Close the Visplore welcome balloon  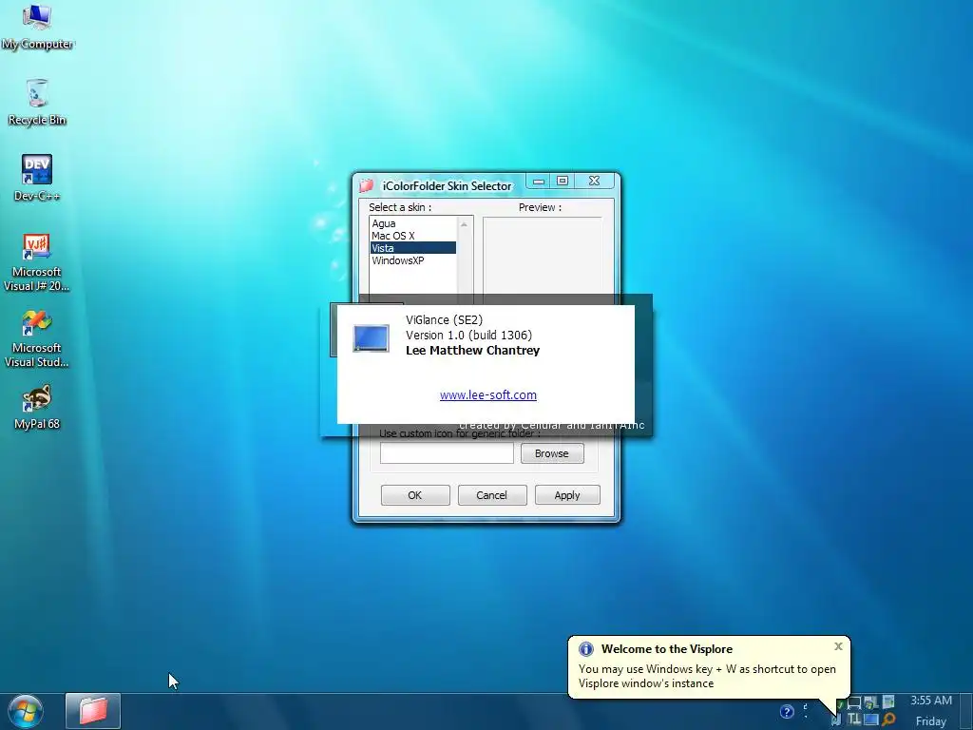(x=838, y=646)
